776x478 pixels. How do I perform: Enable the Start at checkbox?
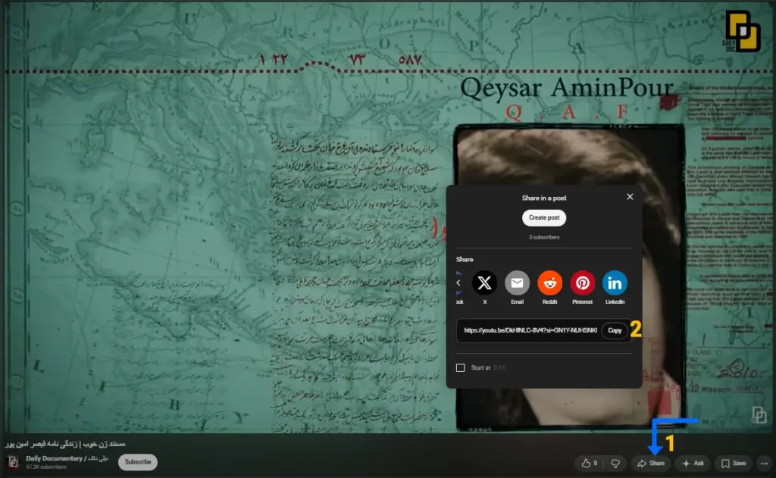click(460, 367)
